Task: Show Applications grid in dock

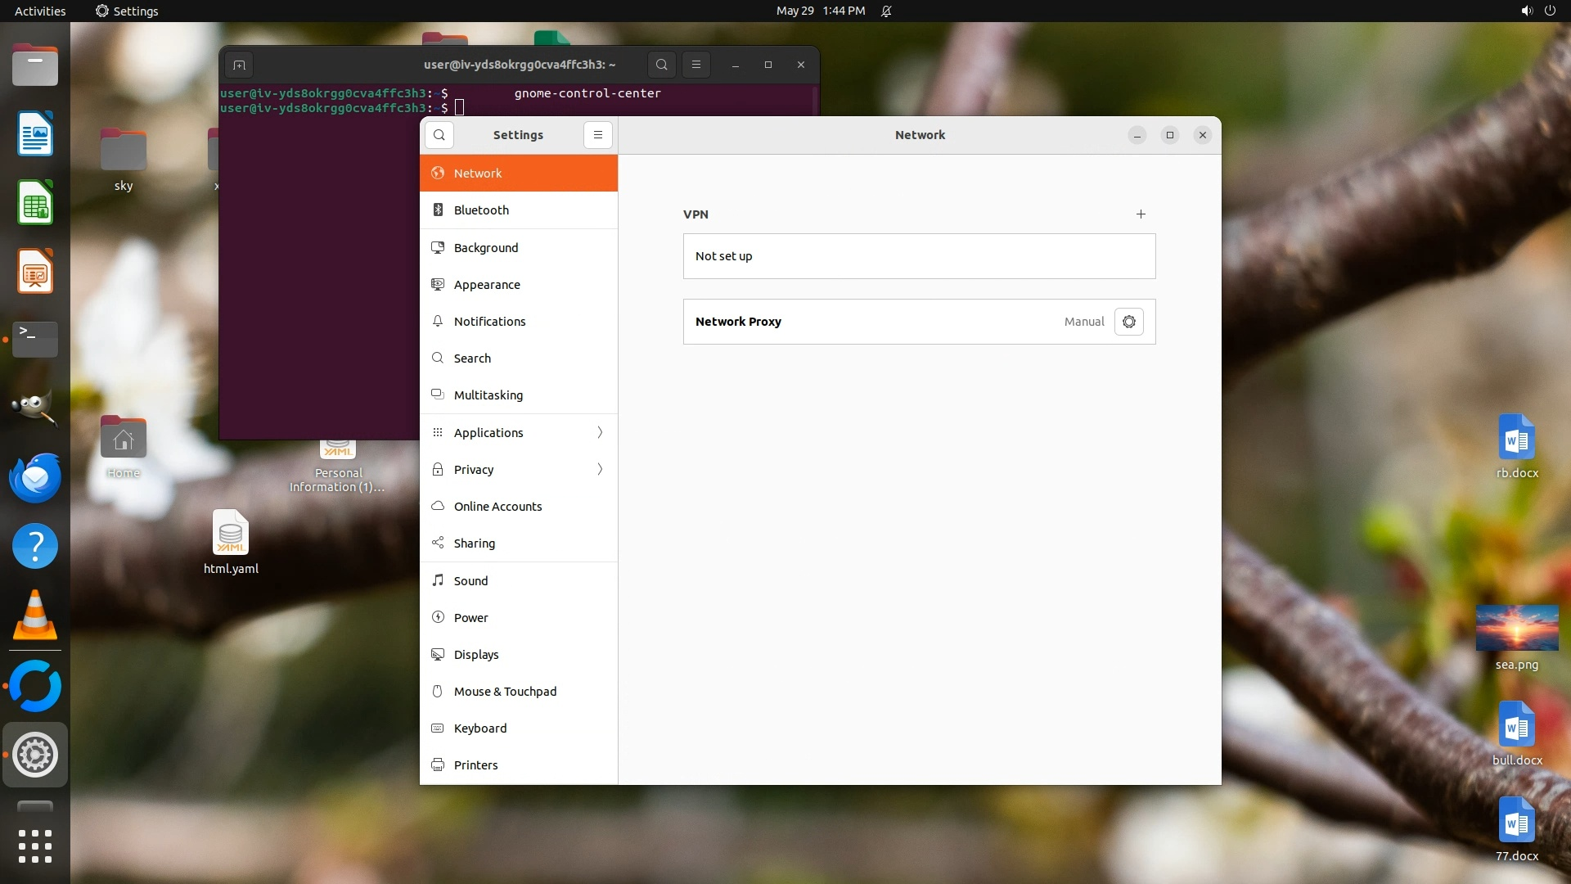Action: point(35,846)
